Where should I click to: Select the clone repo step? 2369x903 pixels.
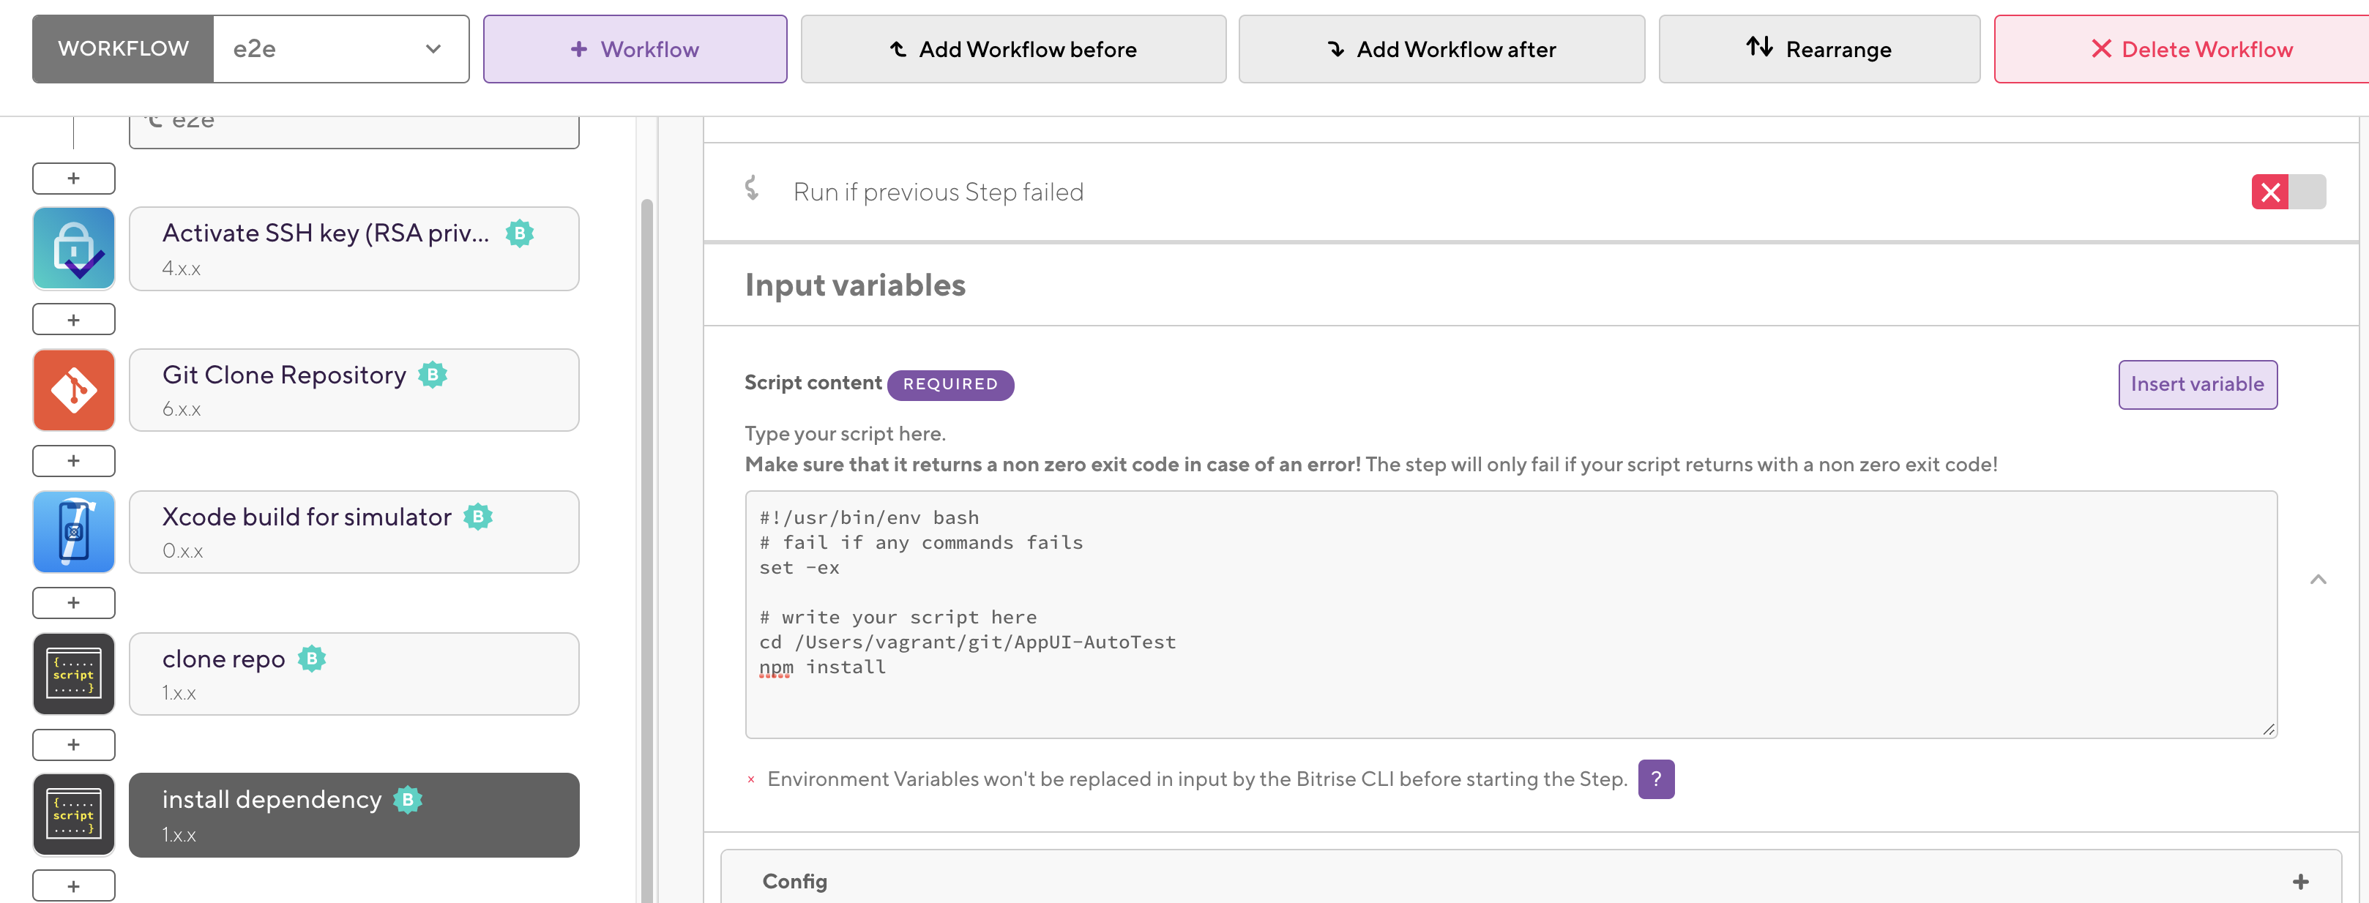[x=354, y=674]
